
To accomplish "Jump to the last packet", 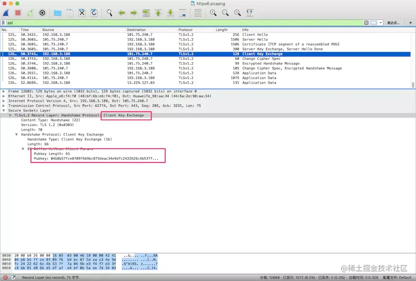I will pos(170,13).
